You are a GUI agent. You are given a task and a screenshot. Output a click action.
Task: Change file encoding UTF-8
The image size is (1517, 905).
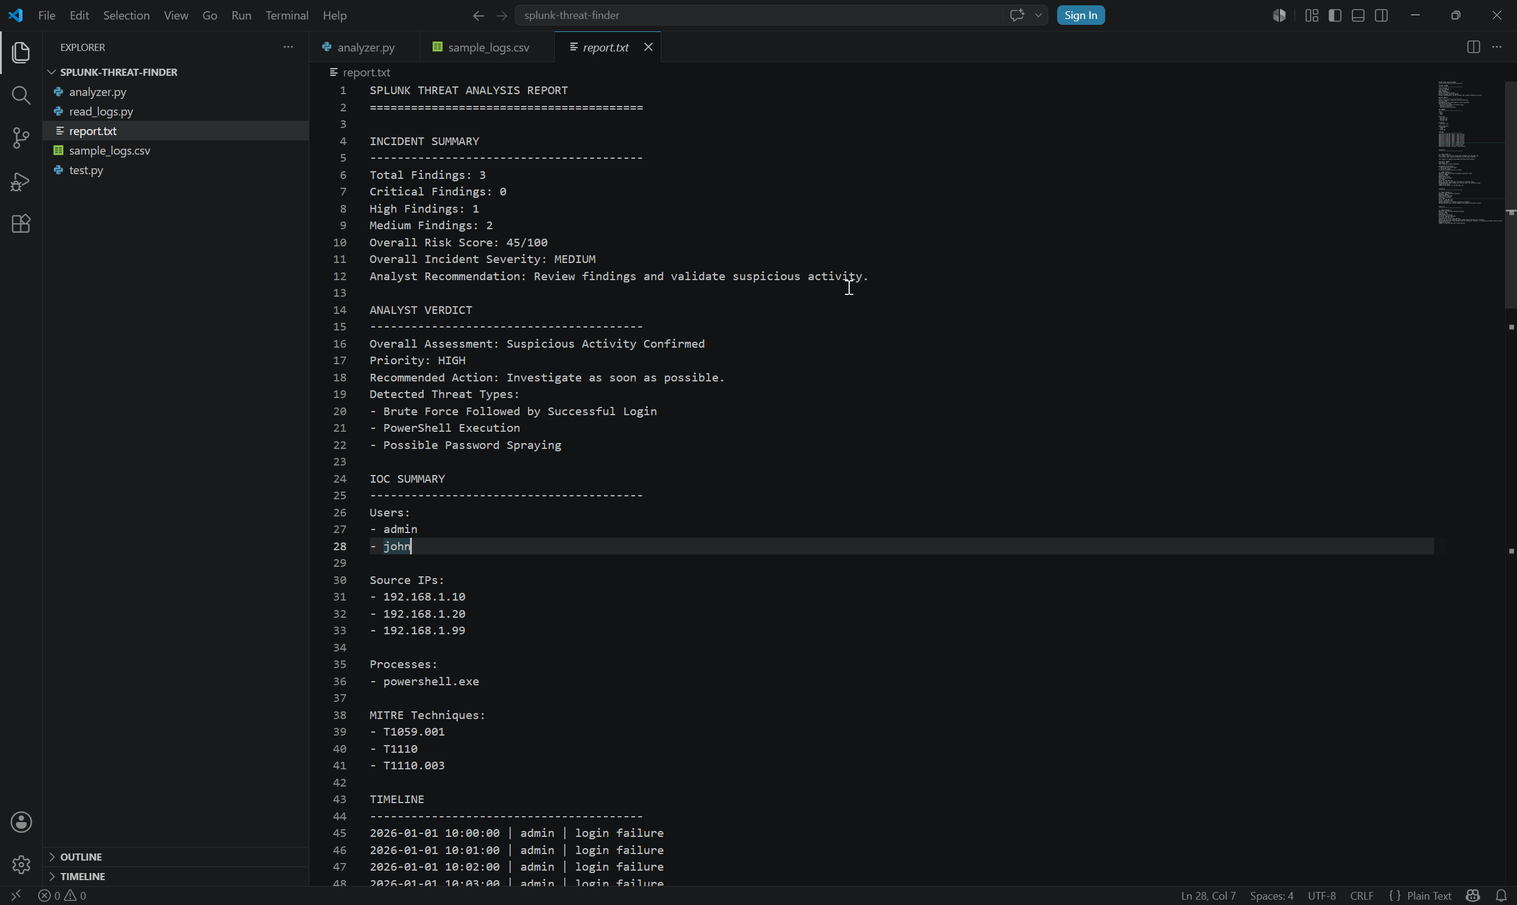click(x=1322, y=896)
